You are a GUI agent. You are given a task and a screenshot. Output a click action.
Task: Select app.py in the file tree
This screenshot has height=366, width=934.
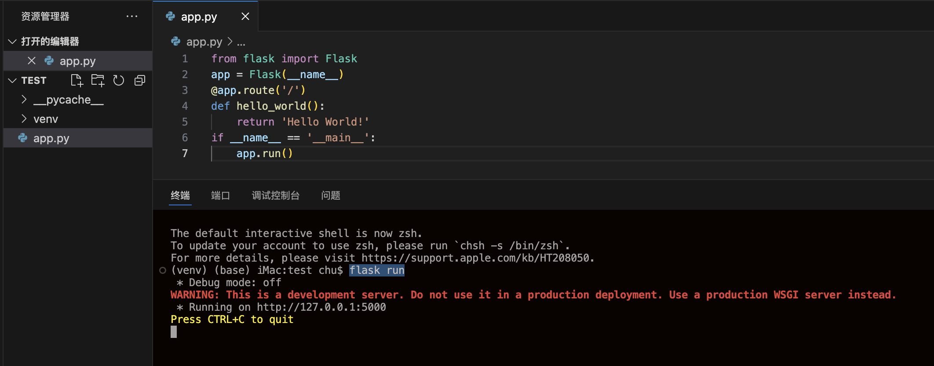[x=51, y=138]
